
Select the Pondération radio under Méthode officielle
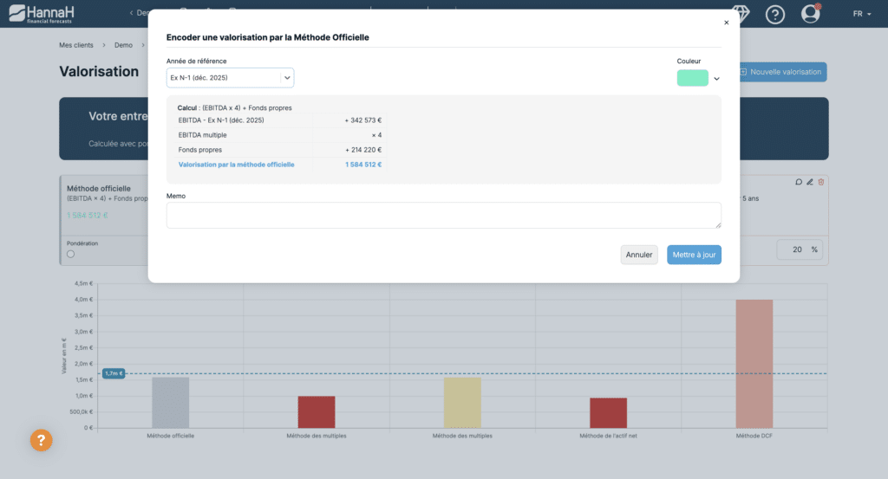point(71,254)
